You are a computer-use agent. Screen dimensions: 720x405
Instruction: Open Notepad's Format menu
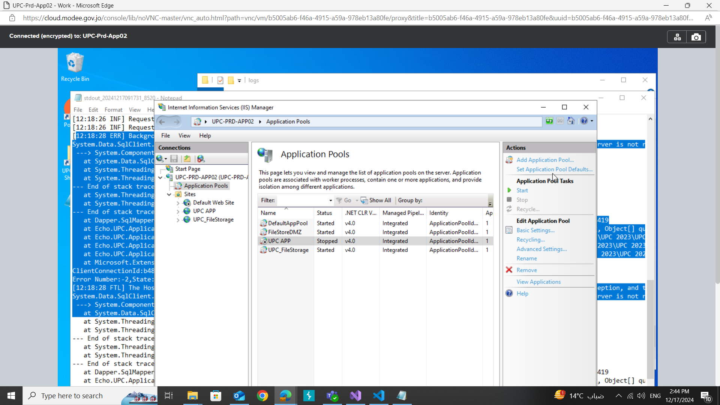pyautogui.click(x=113, y=109)
